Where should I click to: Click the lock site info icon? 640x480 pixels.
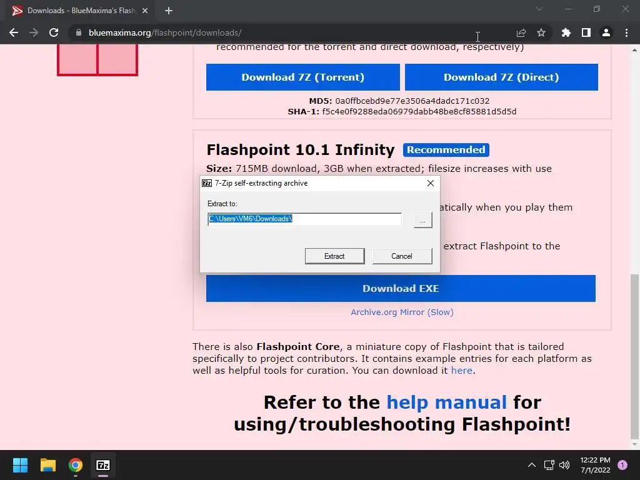(79, 32)
